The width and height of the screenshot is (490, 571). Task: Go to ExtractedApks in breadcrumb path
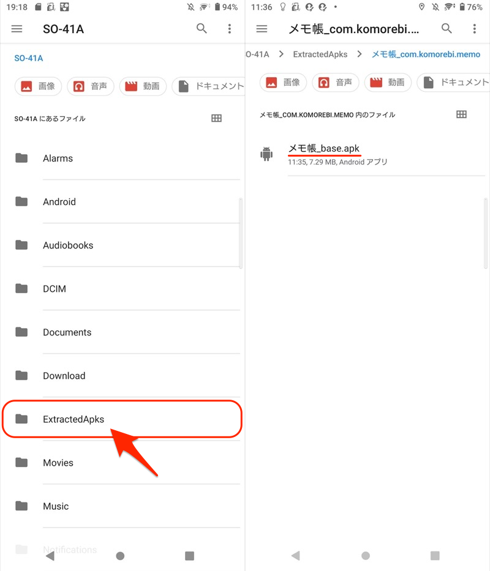point(320,54)
